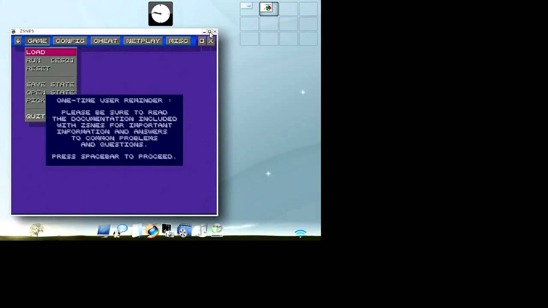Click the ZSNES down-arrow menu icon
Screen dimensions: 548x308
pyautogui.click(x=18, y=41)
